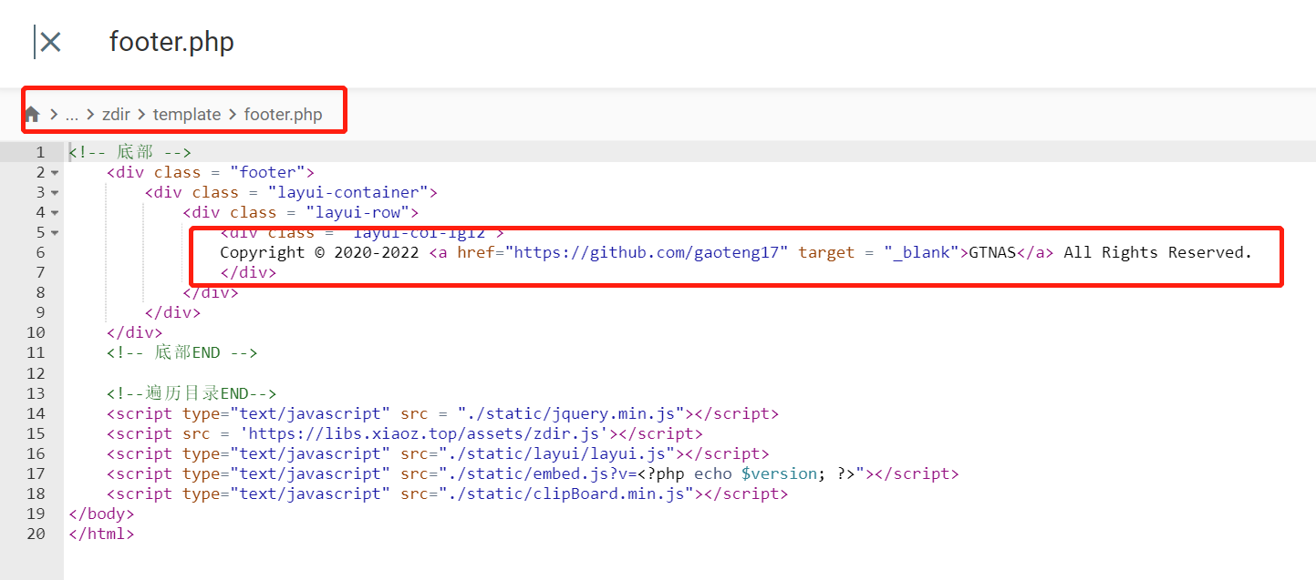Toggle the fold arrow at line 4
This screenshot has width=1316, height=580.
55,213
